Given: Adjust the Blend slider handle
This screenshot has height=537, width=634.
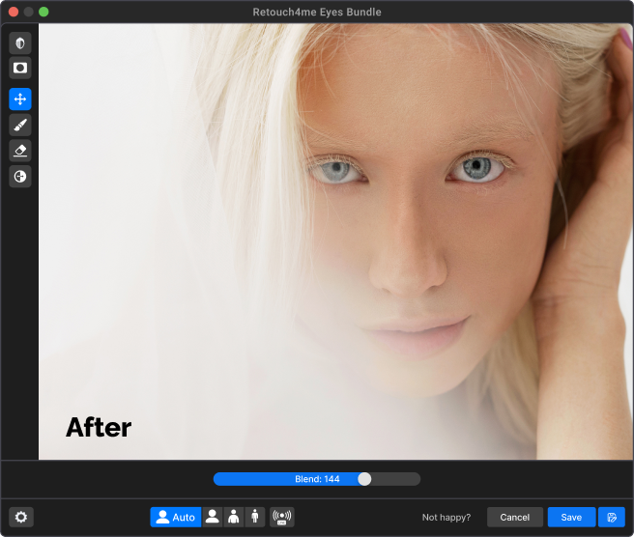Looking at the screenshot, I should tap(364, 479).
